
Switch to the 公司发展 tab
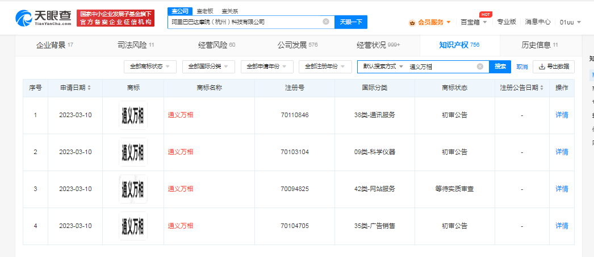coord(298,45)
